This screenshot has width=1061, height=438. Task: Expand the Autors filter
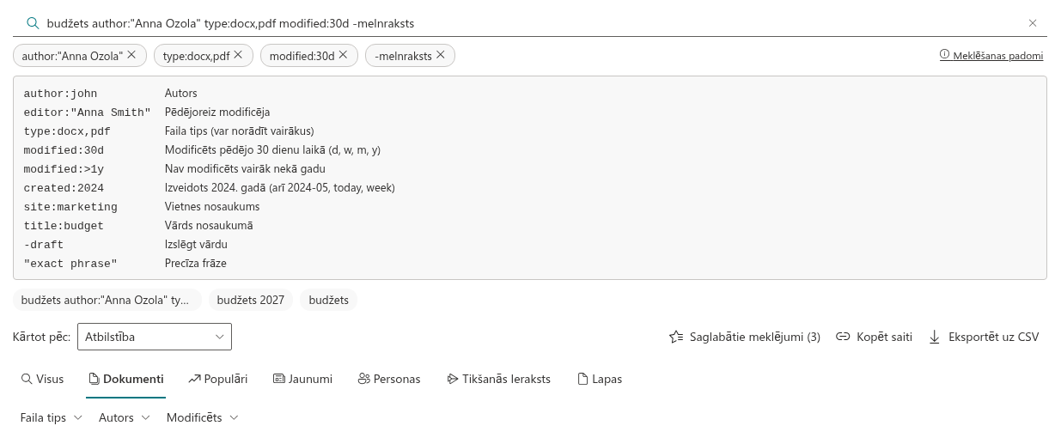pyautogui.click(x=125, y=417)
